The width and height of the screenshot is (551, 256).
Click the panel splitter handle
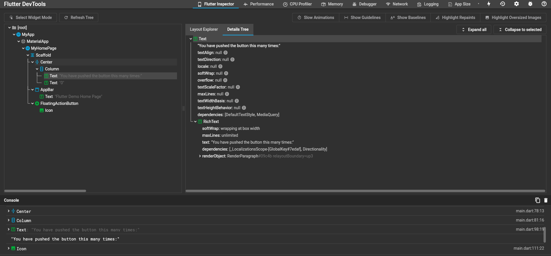184,108
